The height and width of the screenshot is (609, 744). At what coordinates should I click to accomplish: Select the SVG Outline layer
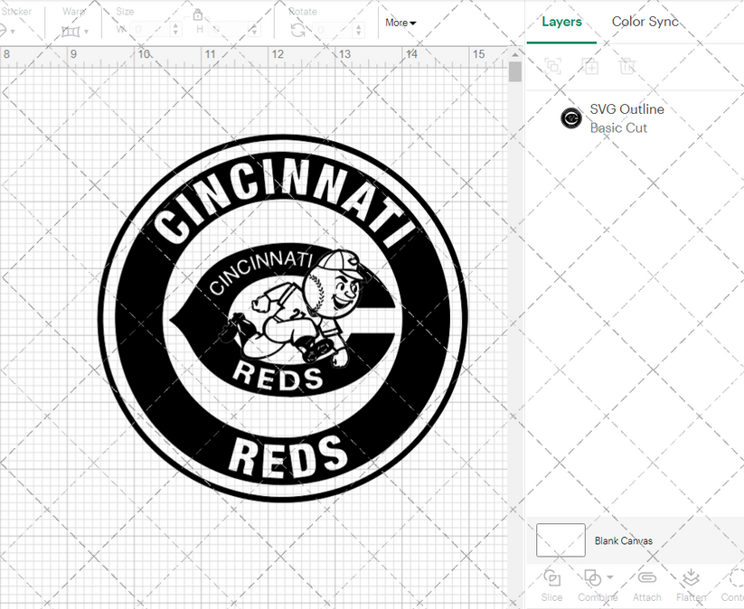coord(626,118)
